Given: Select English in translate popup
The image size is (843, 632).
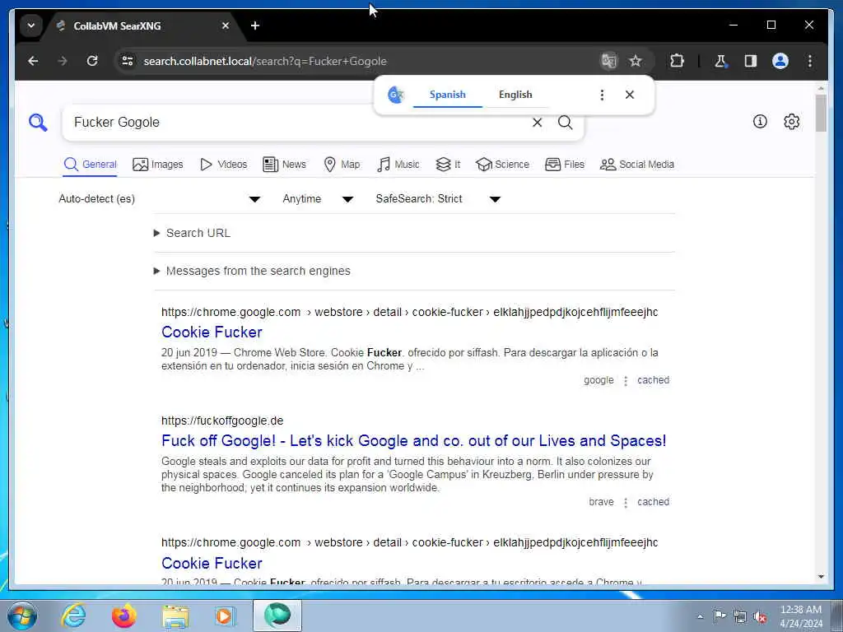Looking at the screenshot, I should click(515, 95).
